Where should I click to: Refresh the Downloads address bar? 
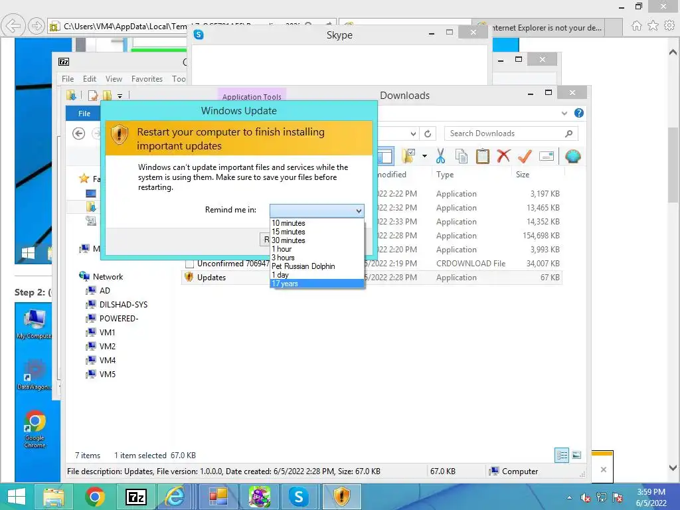(428, 133)
